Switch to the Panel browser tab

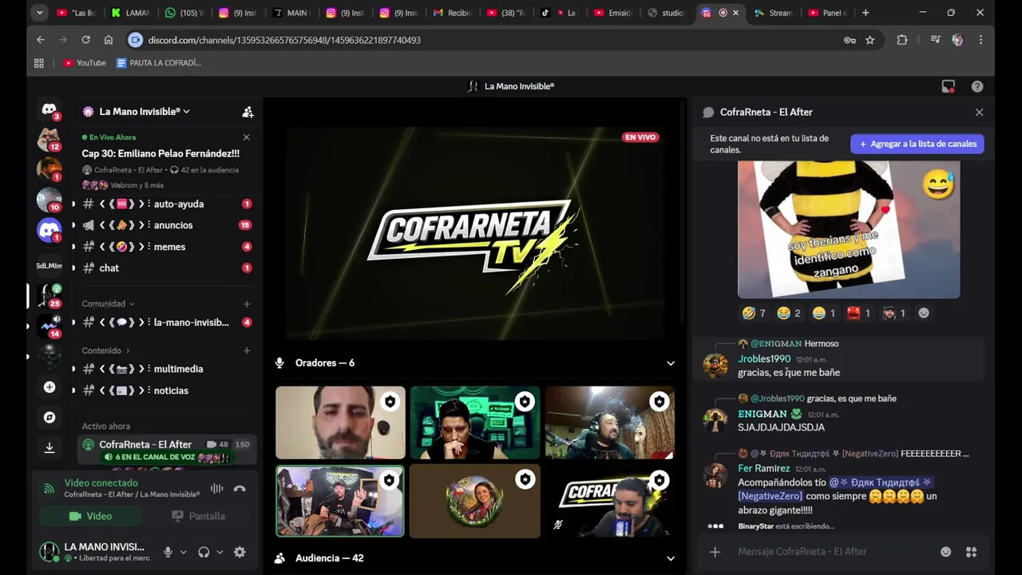pyautogui.click(x=827, y=13)
